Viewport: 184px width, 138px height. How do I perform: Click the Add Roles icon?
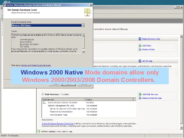[140, 45]
